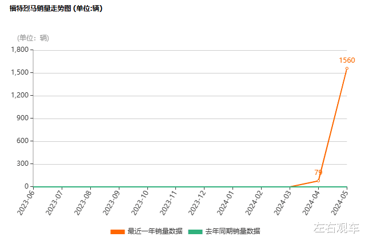Click the 1,200 y-axis label

pyautogui.click(x=19, y=96)
